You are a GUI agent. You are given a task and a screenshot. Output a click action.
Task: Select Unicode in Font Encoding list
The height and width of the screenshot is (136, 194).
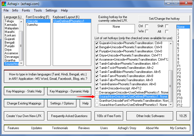click(x=38, y=21)
